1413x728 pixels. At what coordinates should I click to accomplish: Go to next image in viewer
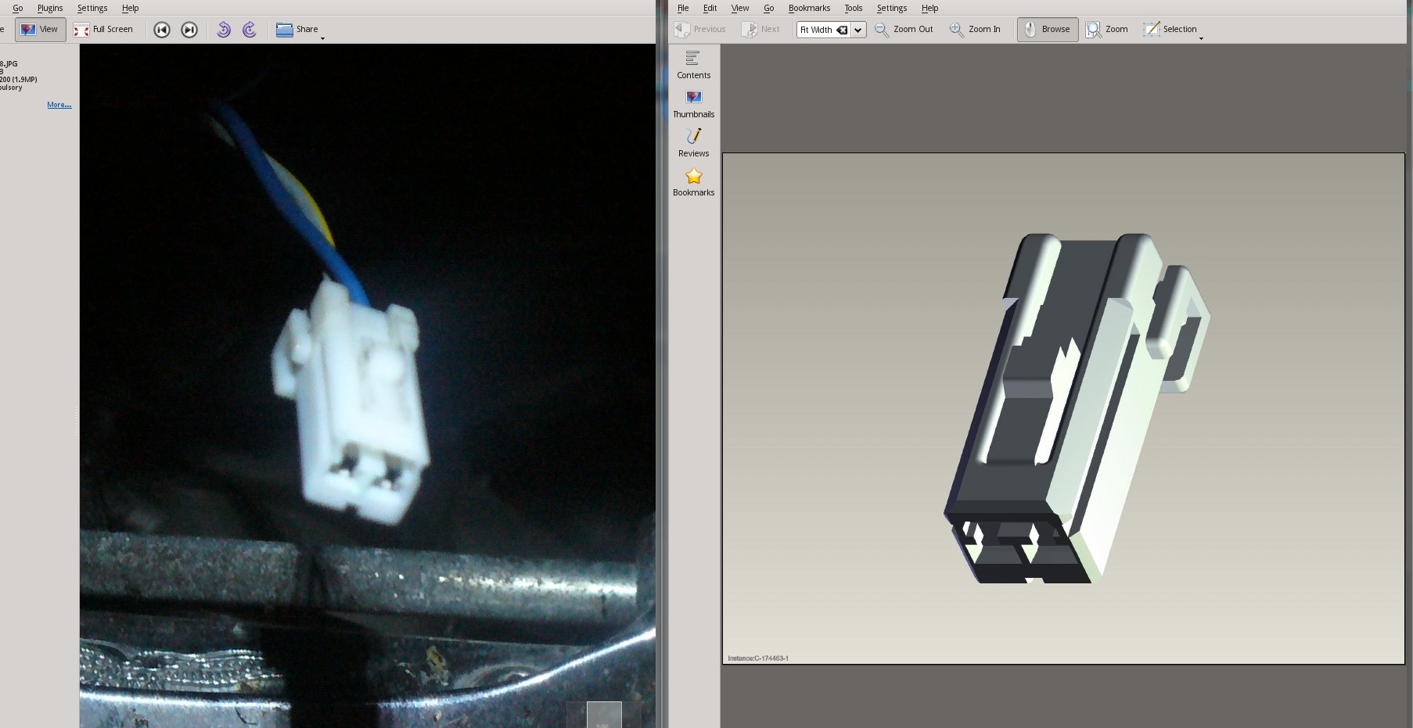click(189, 30)
